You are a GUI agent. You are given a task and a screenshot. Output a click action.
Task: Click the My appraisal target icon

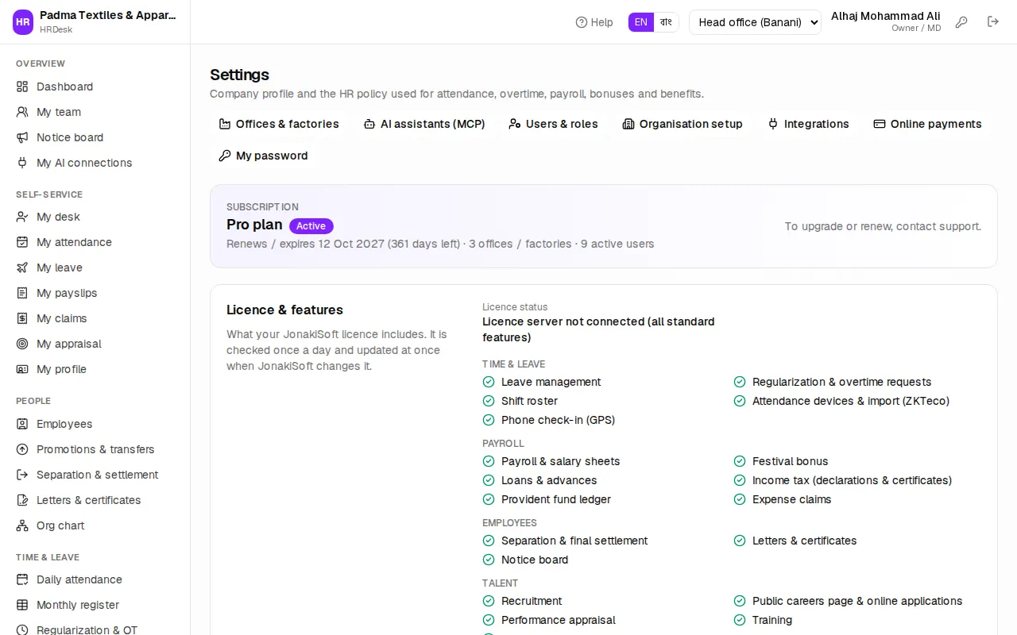click(x=22, y=344)
